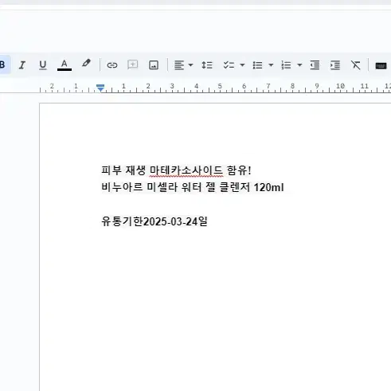
Task: Toggle bold formatting button
Action: pos(2,65)
